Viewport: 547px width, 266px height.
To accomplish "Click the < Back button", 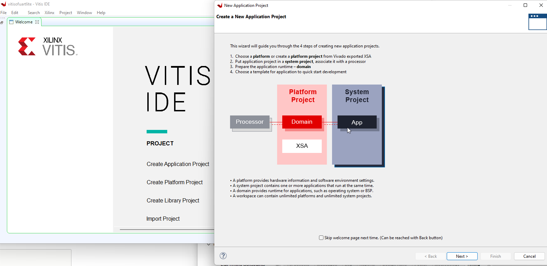I will 431,256.
